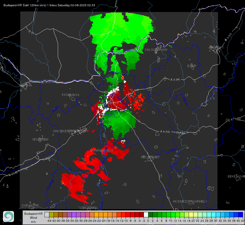Click the SZEKSZÁRD city label
This screenshot has height=225, width=245.
pyautogui.click(x=88, y=208)
